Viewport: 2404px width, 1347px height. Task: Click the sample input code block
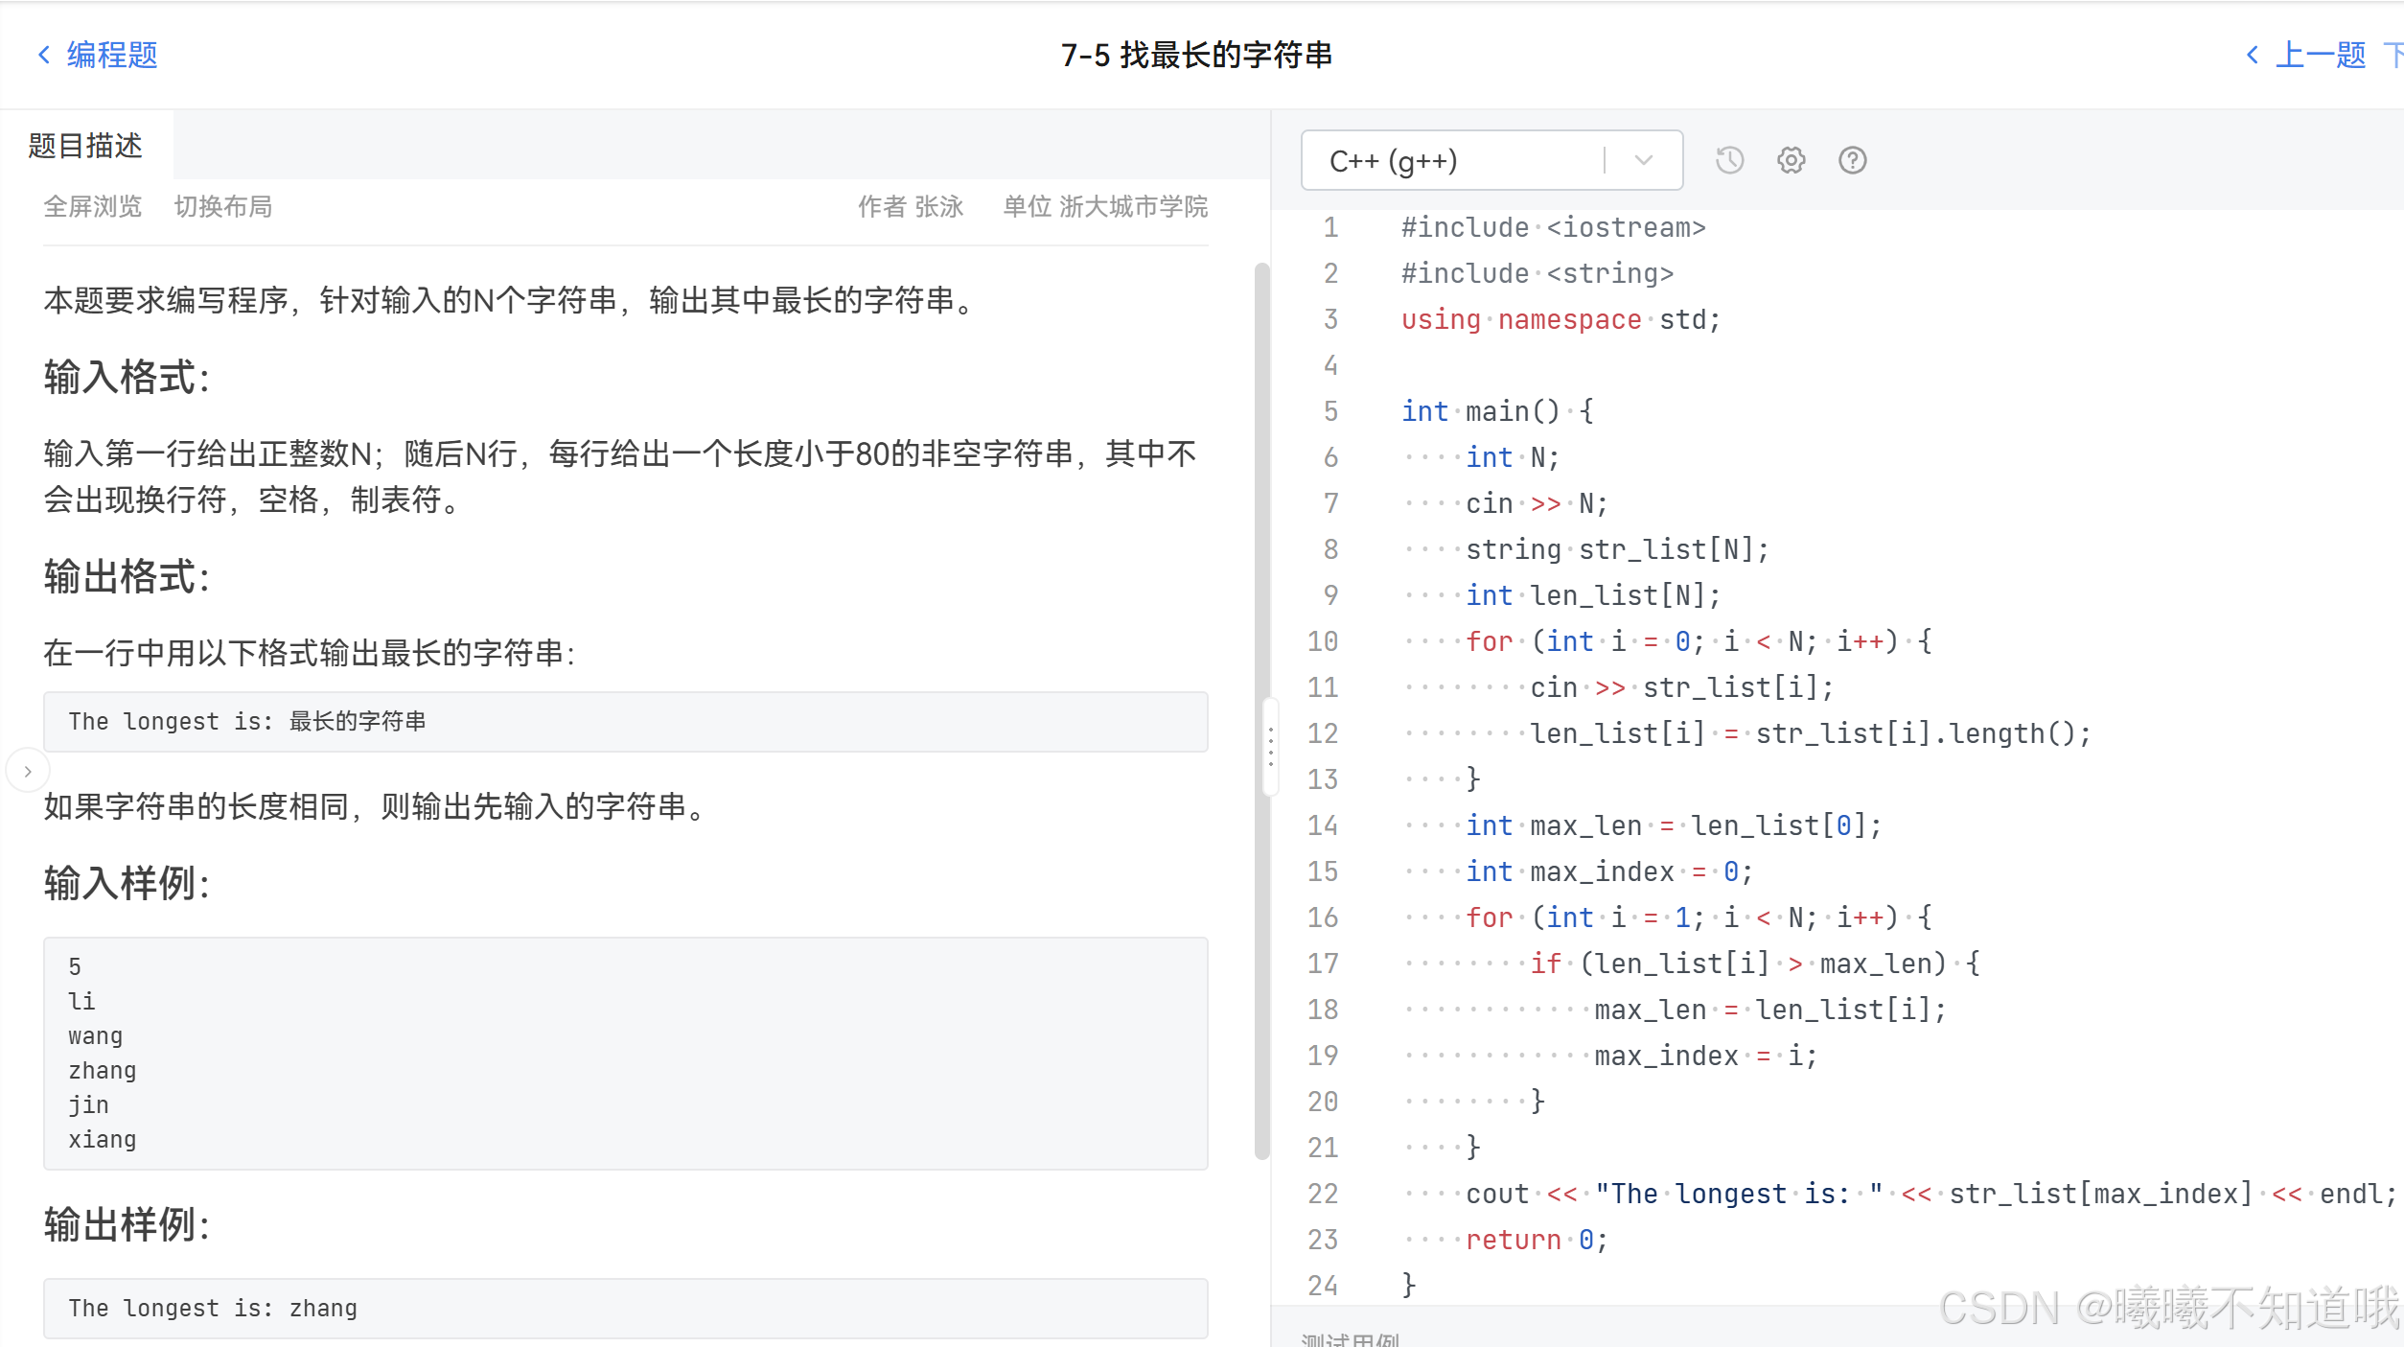coord(625,1053)
